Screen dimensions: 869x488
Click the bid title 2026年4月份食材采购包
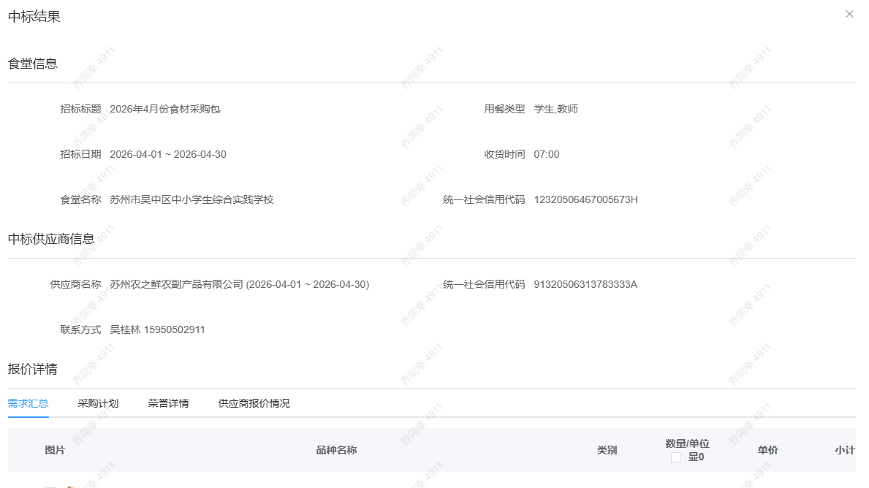pos(164,109)
